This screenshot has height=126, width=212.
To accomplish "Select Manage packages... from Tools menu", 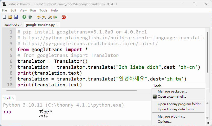I will point(172,91).
